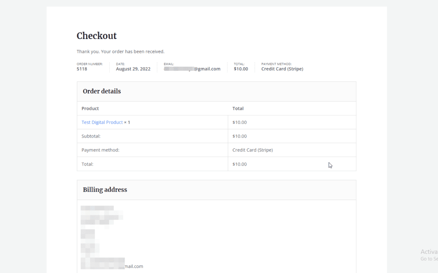
Task: Click the ORDER NUMBER: label
Action: coord(90,64)
